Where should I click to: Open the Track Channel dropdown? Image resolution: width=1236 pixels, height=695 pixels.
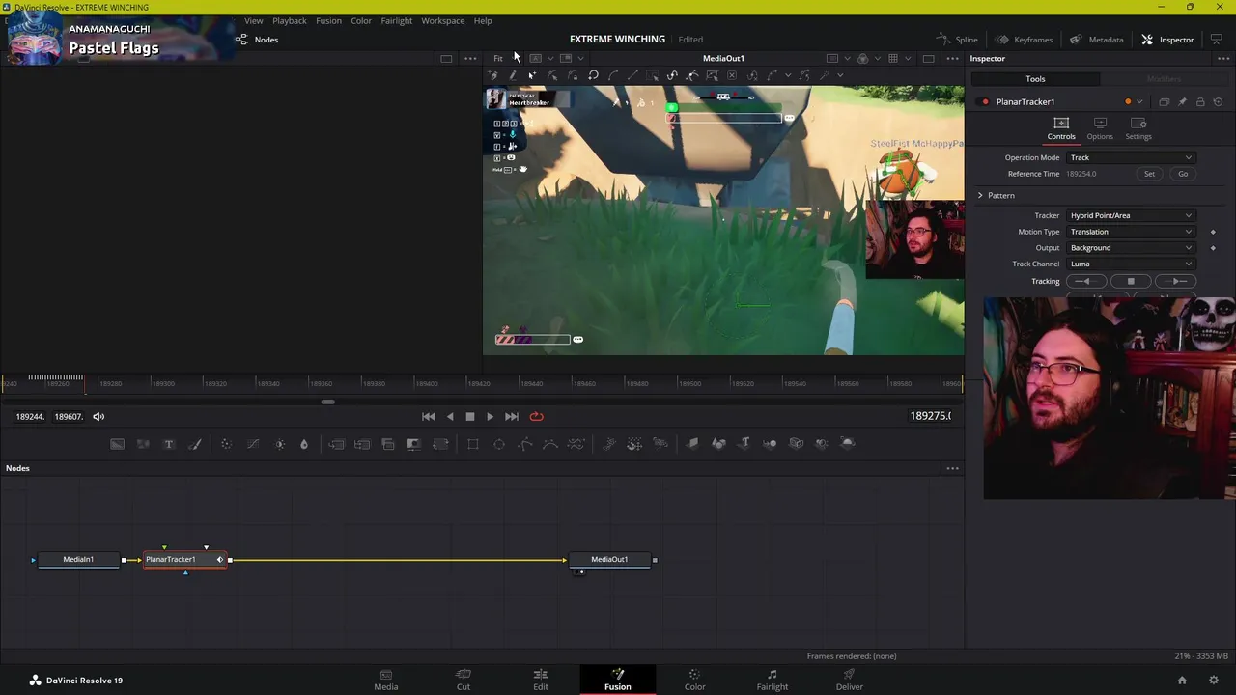(x=1131, y=264)
